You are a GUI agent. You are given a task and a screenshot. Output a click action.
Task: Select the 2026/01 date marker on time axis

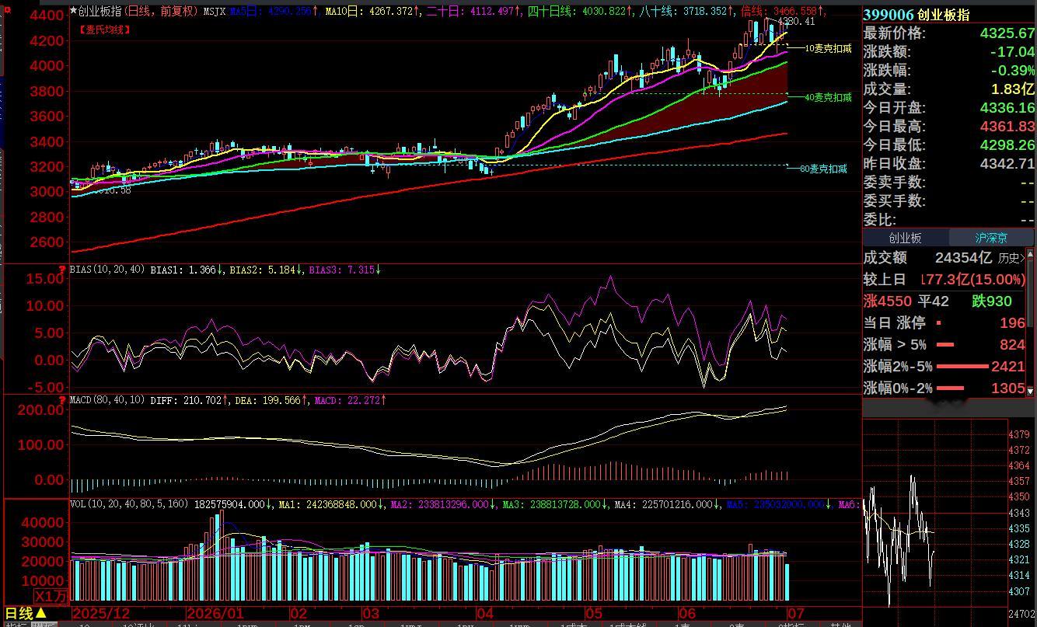pos(215,614)
